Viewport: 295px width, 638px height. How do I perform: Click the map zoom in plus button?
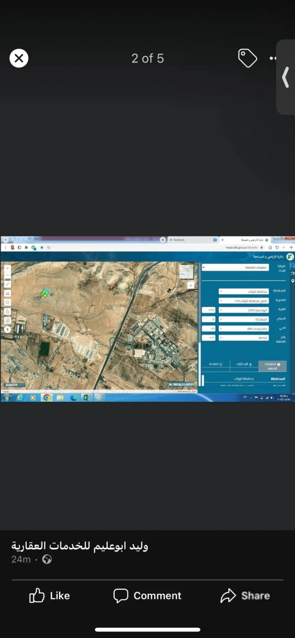click(x=7, y=268)
